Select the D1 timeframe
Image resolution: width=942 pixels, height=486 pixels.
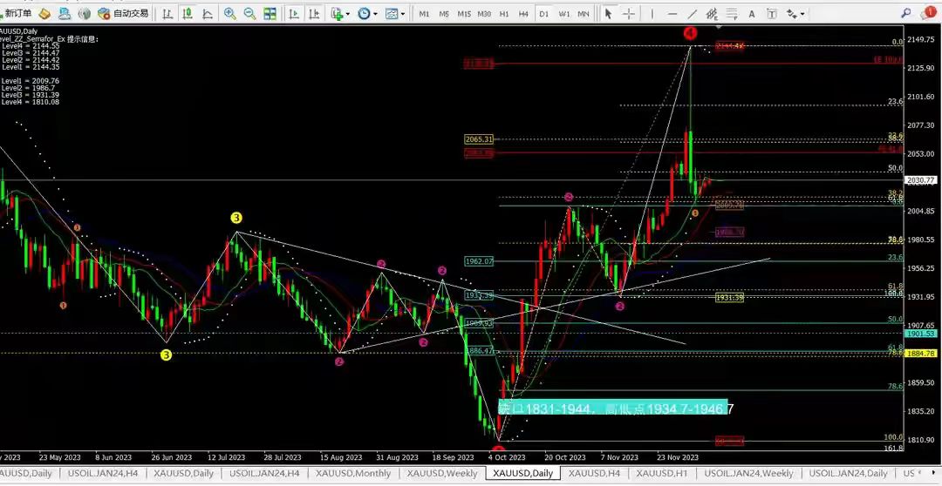point(543,14)
